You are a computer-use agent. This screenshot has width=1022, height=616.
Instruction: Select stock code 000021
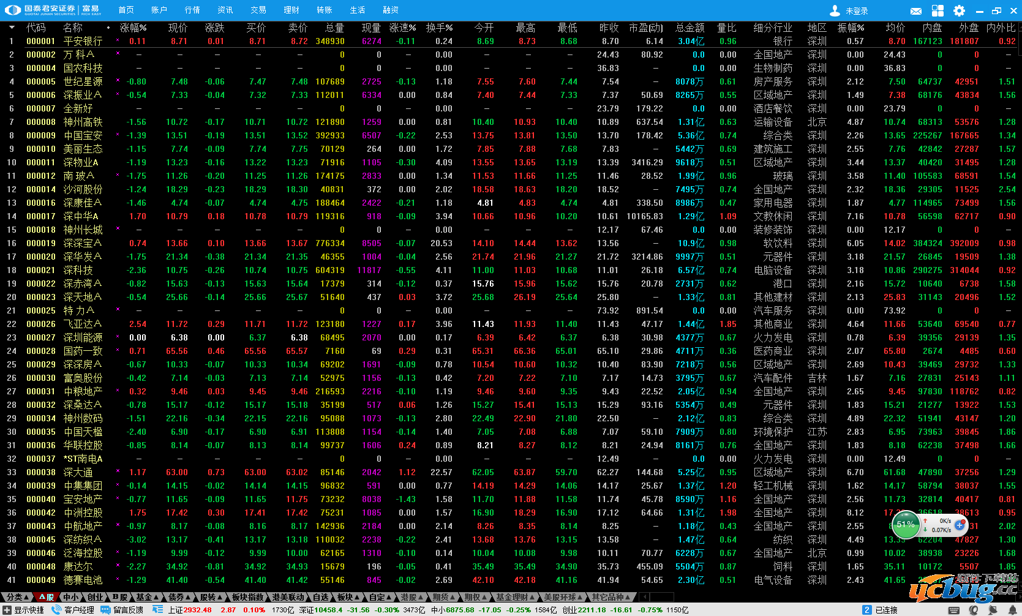click(41, 270)
